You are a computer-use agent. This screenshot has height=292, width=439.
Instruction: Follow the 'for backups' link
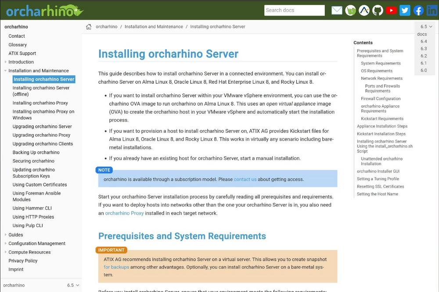[x=116, y=267]
